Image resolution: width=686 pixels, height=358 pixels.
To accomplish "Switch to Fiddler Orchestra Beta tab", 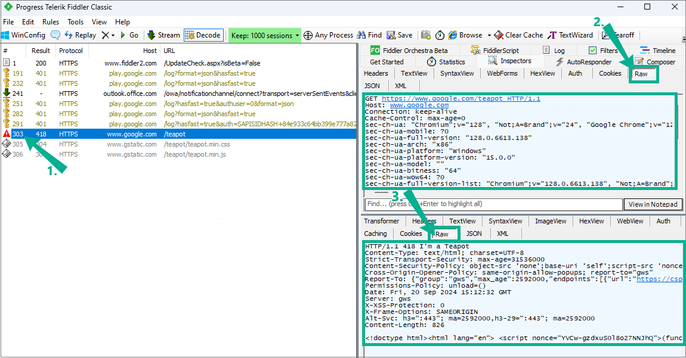I will [409, 50].
